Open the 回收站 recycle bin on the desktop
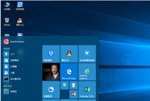 [x=7, y=22]
